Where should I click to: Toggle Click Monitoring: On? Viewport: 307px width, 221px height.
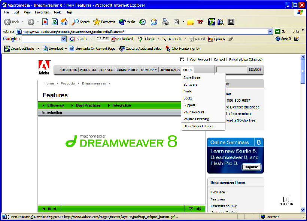(x=183, y=49)
